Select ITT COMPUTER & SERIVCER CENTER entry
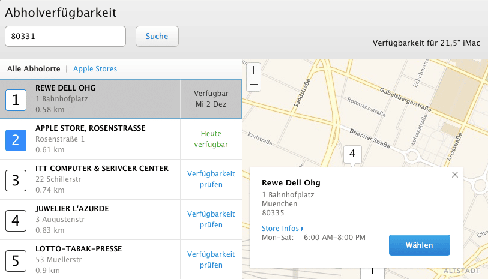 point(102,168)
